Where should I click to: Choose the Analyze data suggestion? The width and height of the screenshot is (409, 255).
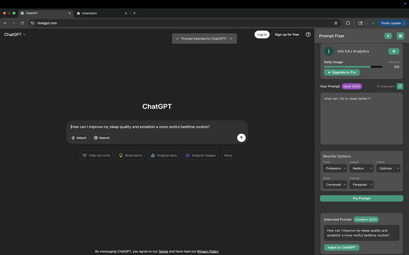tap(163, 155)
